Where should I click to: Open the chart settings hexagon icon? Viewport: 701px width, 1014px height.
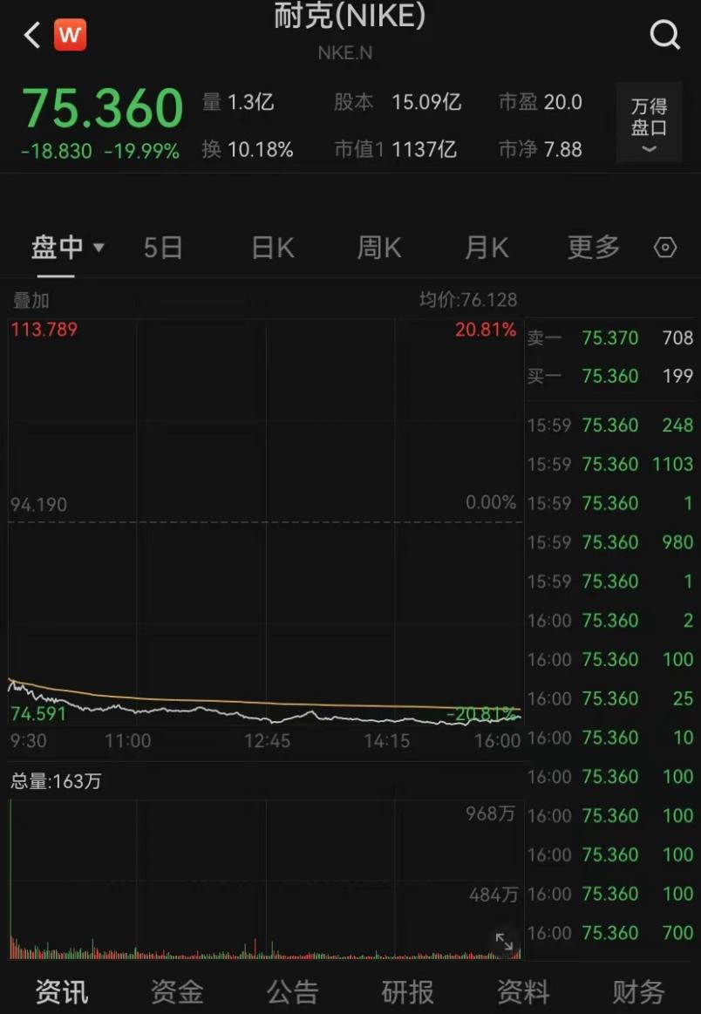664,248
